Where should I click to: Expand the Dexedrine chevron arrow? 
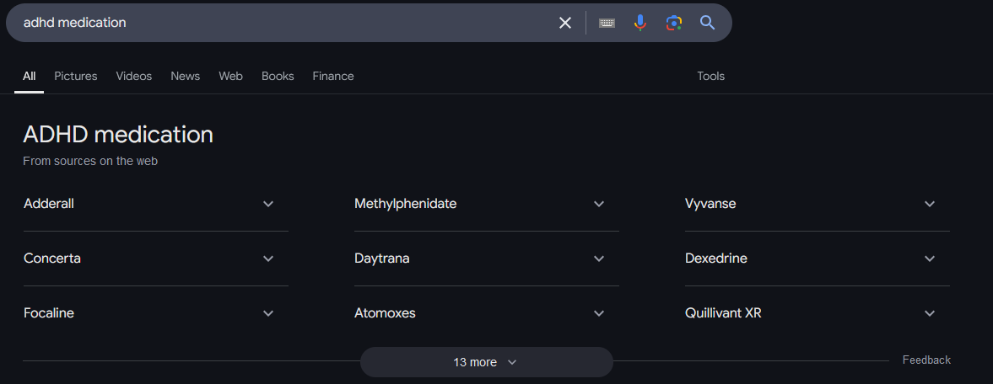click(x=930, y=259)
